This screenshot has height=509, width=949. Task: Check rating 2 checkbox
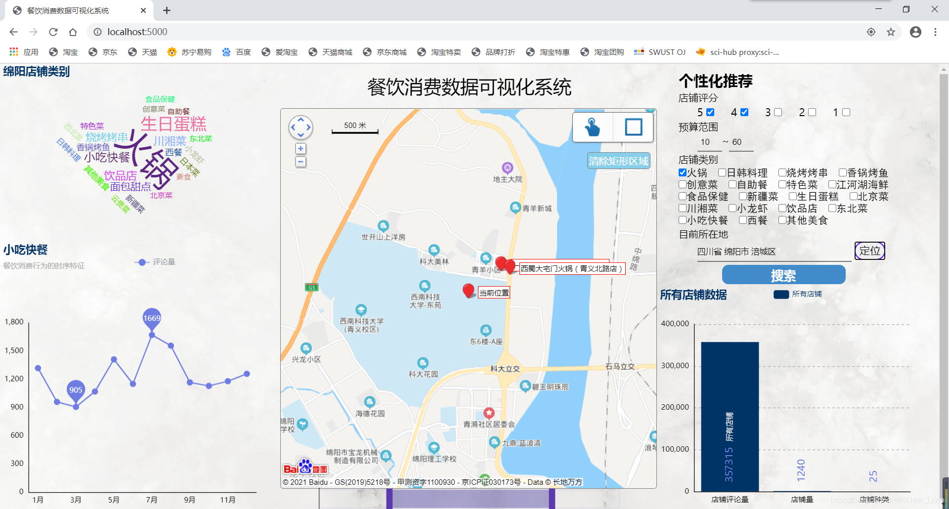(x=812, y=112)
